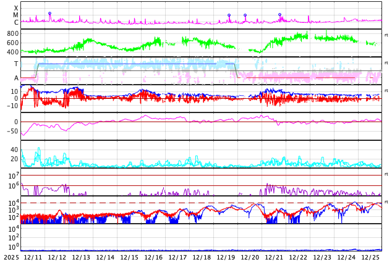Click the 2025 year label

11,258
